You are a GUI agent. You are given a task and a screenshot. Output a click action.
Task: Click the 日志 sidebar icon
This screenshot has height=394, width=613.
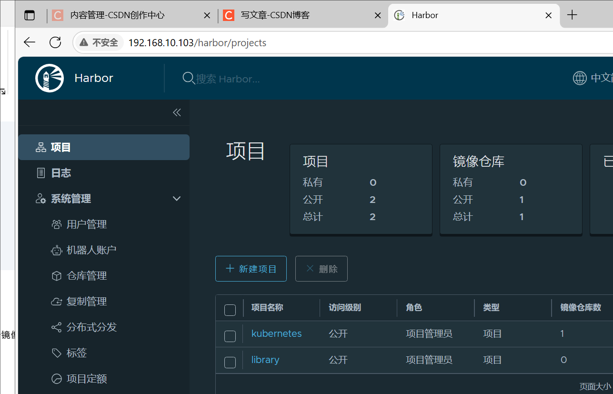41,173
